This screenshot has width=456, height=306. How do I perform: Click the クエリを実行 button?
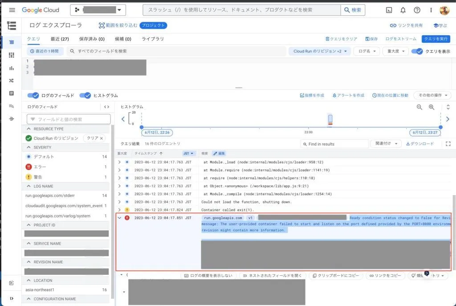tap(436, 39)
